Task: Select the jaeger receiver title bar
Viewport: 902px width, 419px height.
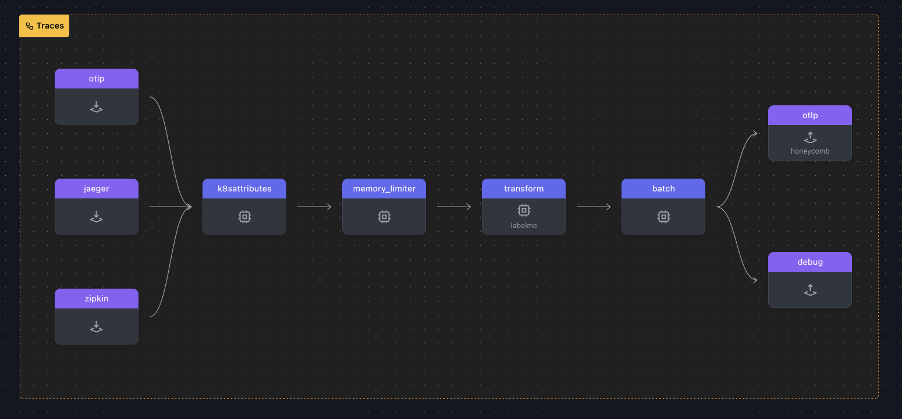Action: coord(96,188)
